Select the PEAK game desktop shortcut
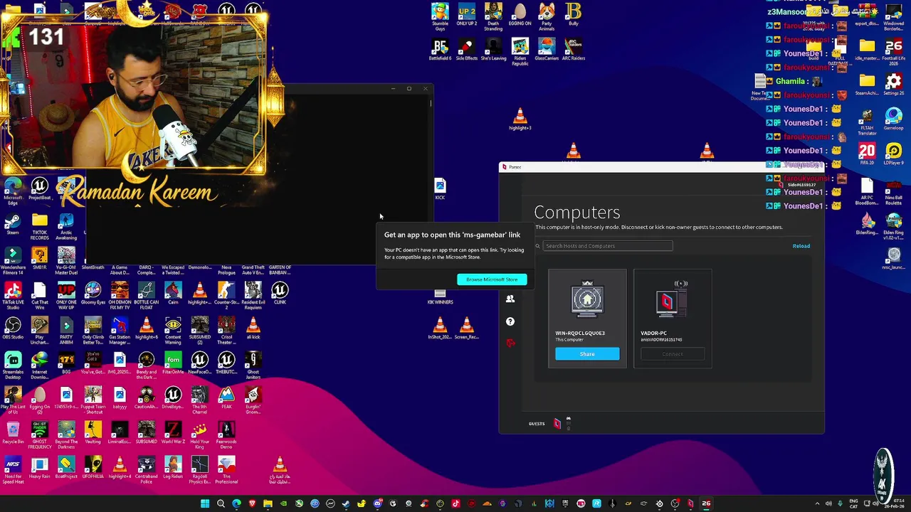The image size is (911, 512). [226, 398]
